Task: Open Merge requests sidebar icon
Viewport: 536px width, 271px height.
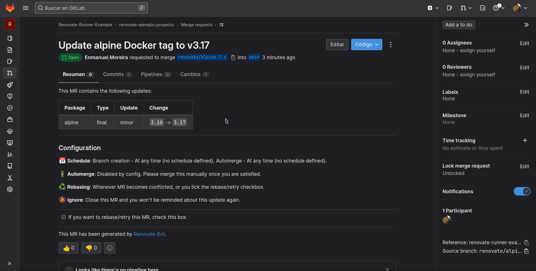Action: coord(10,73)
